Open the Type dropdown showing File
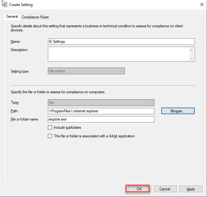 click(101, 103)
